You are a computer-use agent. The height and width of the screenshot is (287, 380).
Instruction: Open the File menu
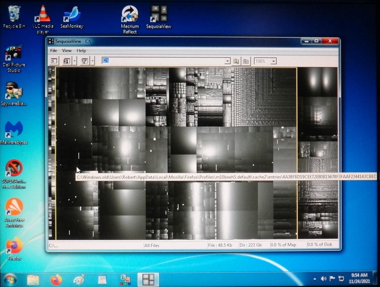point(54,50)
